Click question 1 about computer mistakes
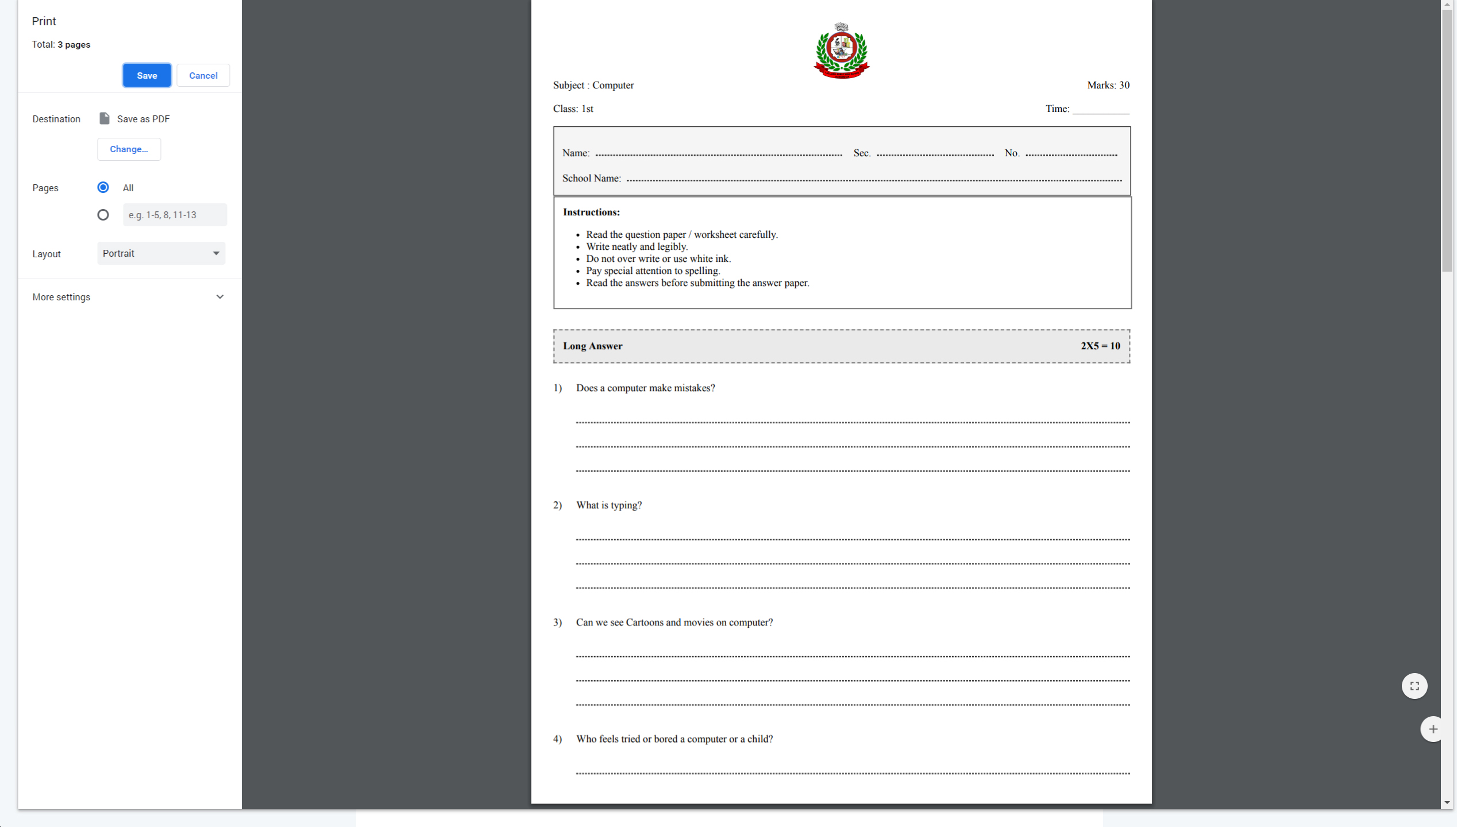1457x827 pixels. tap(645, 388)
